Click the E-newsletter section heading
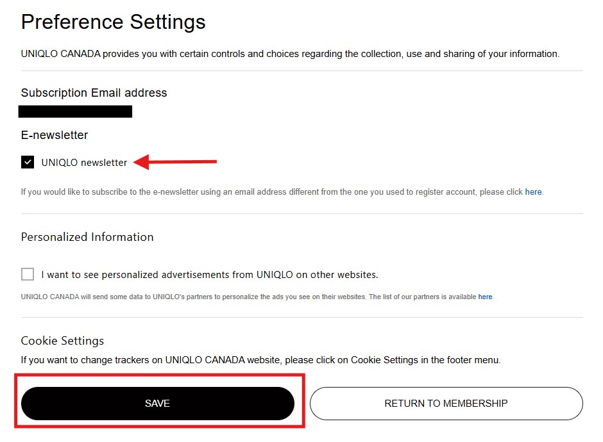 (55, 135)
